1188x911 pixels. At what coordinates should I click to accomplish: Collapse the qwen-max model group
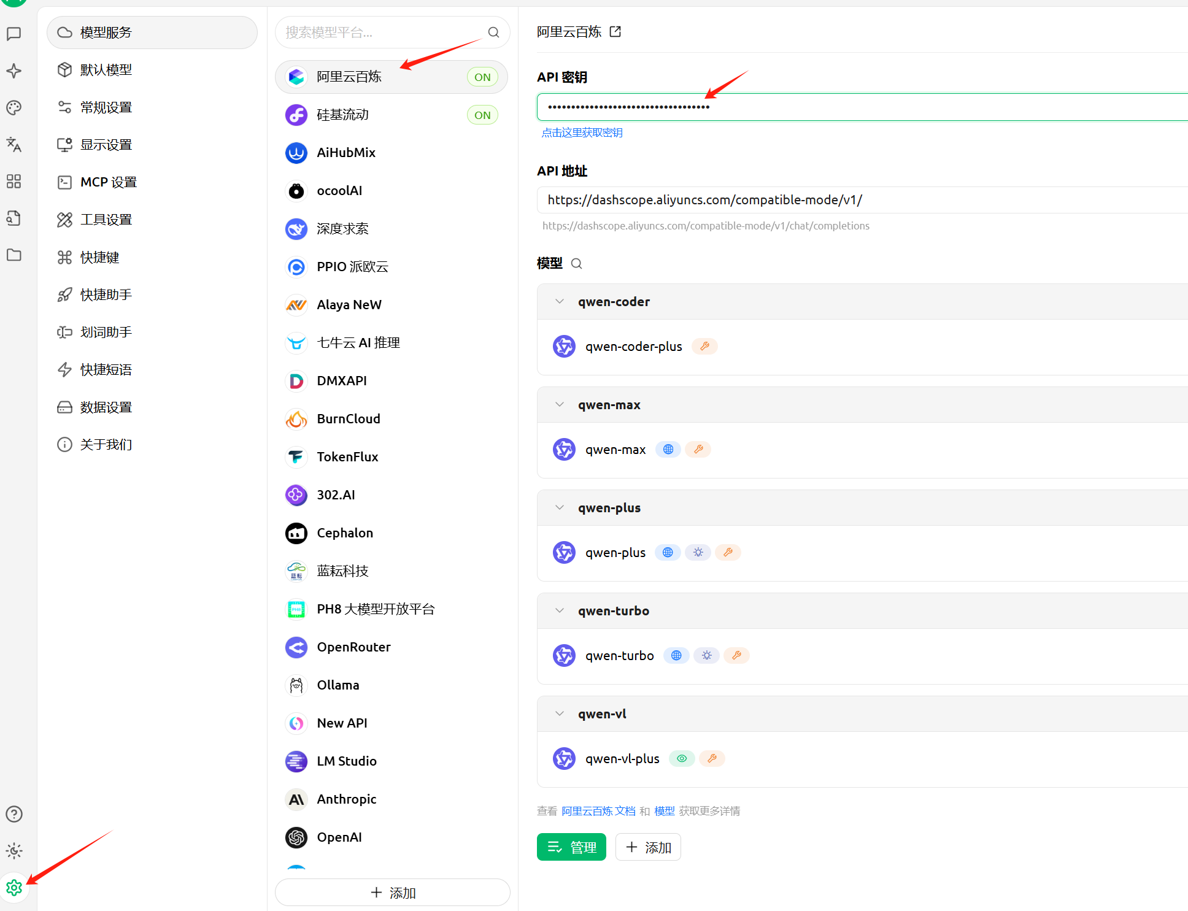[559, 404]
